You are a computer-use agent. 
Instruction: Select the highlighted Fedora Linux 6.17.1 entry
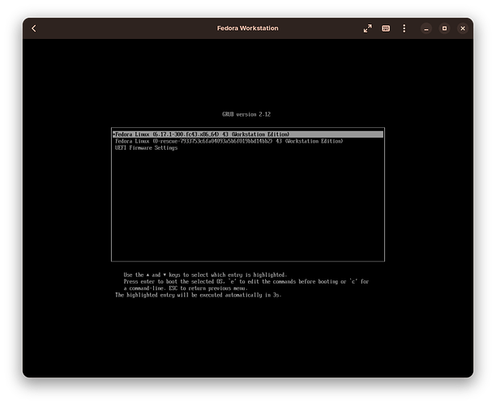(248, 134)
